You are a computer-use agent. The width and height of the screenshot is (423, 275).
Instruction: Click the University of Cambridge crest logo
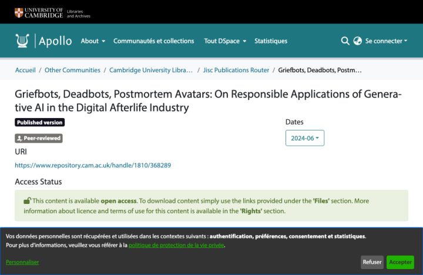point(19,13)
